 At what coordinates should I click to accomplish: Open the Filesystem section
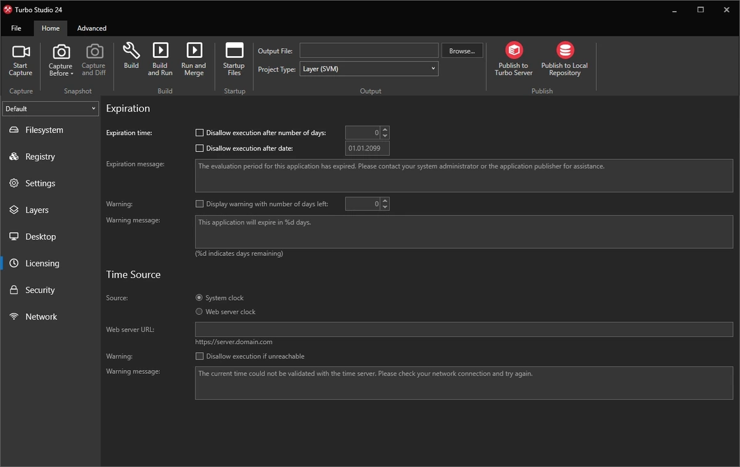click(x=50, y=130)
